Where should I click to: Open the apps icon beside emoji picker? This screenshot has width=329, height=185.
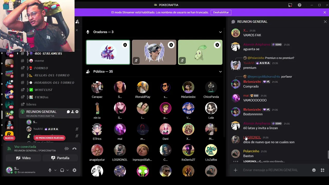click(322, 170)
